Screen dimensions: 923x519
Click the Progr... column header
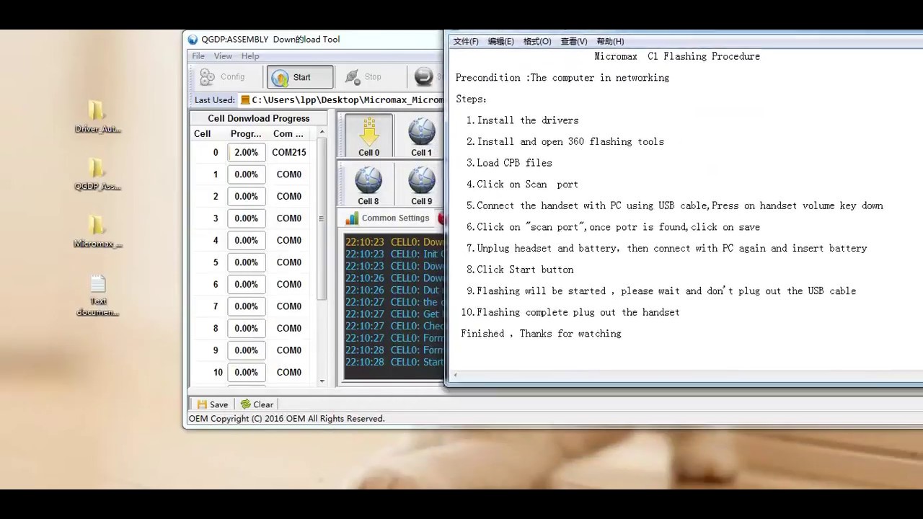pos(246,134)
